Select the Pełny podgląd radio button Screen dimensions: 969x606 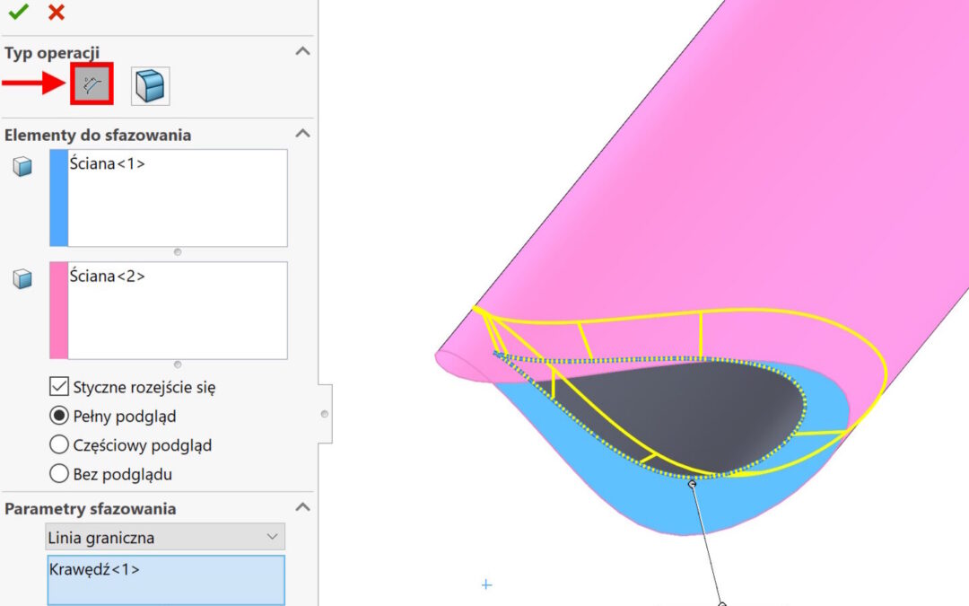click(x=59, y=416)
